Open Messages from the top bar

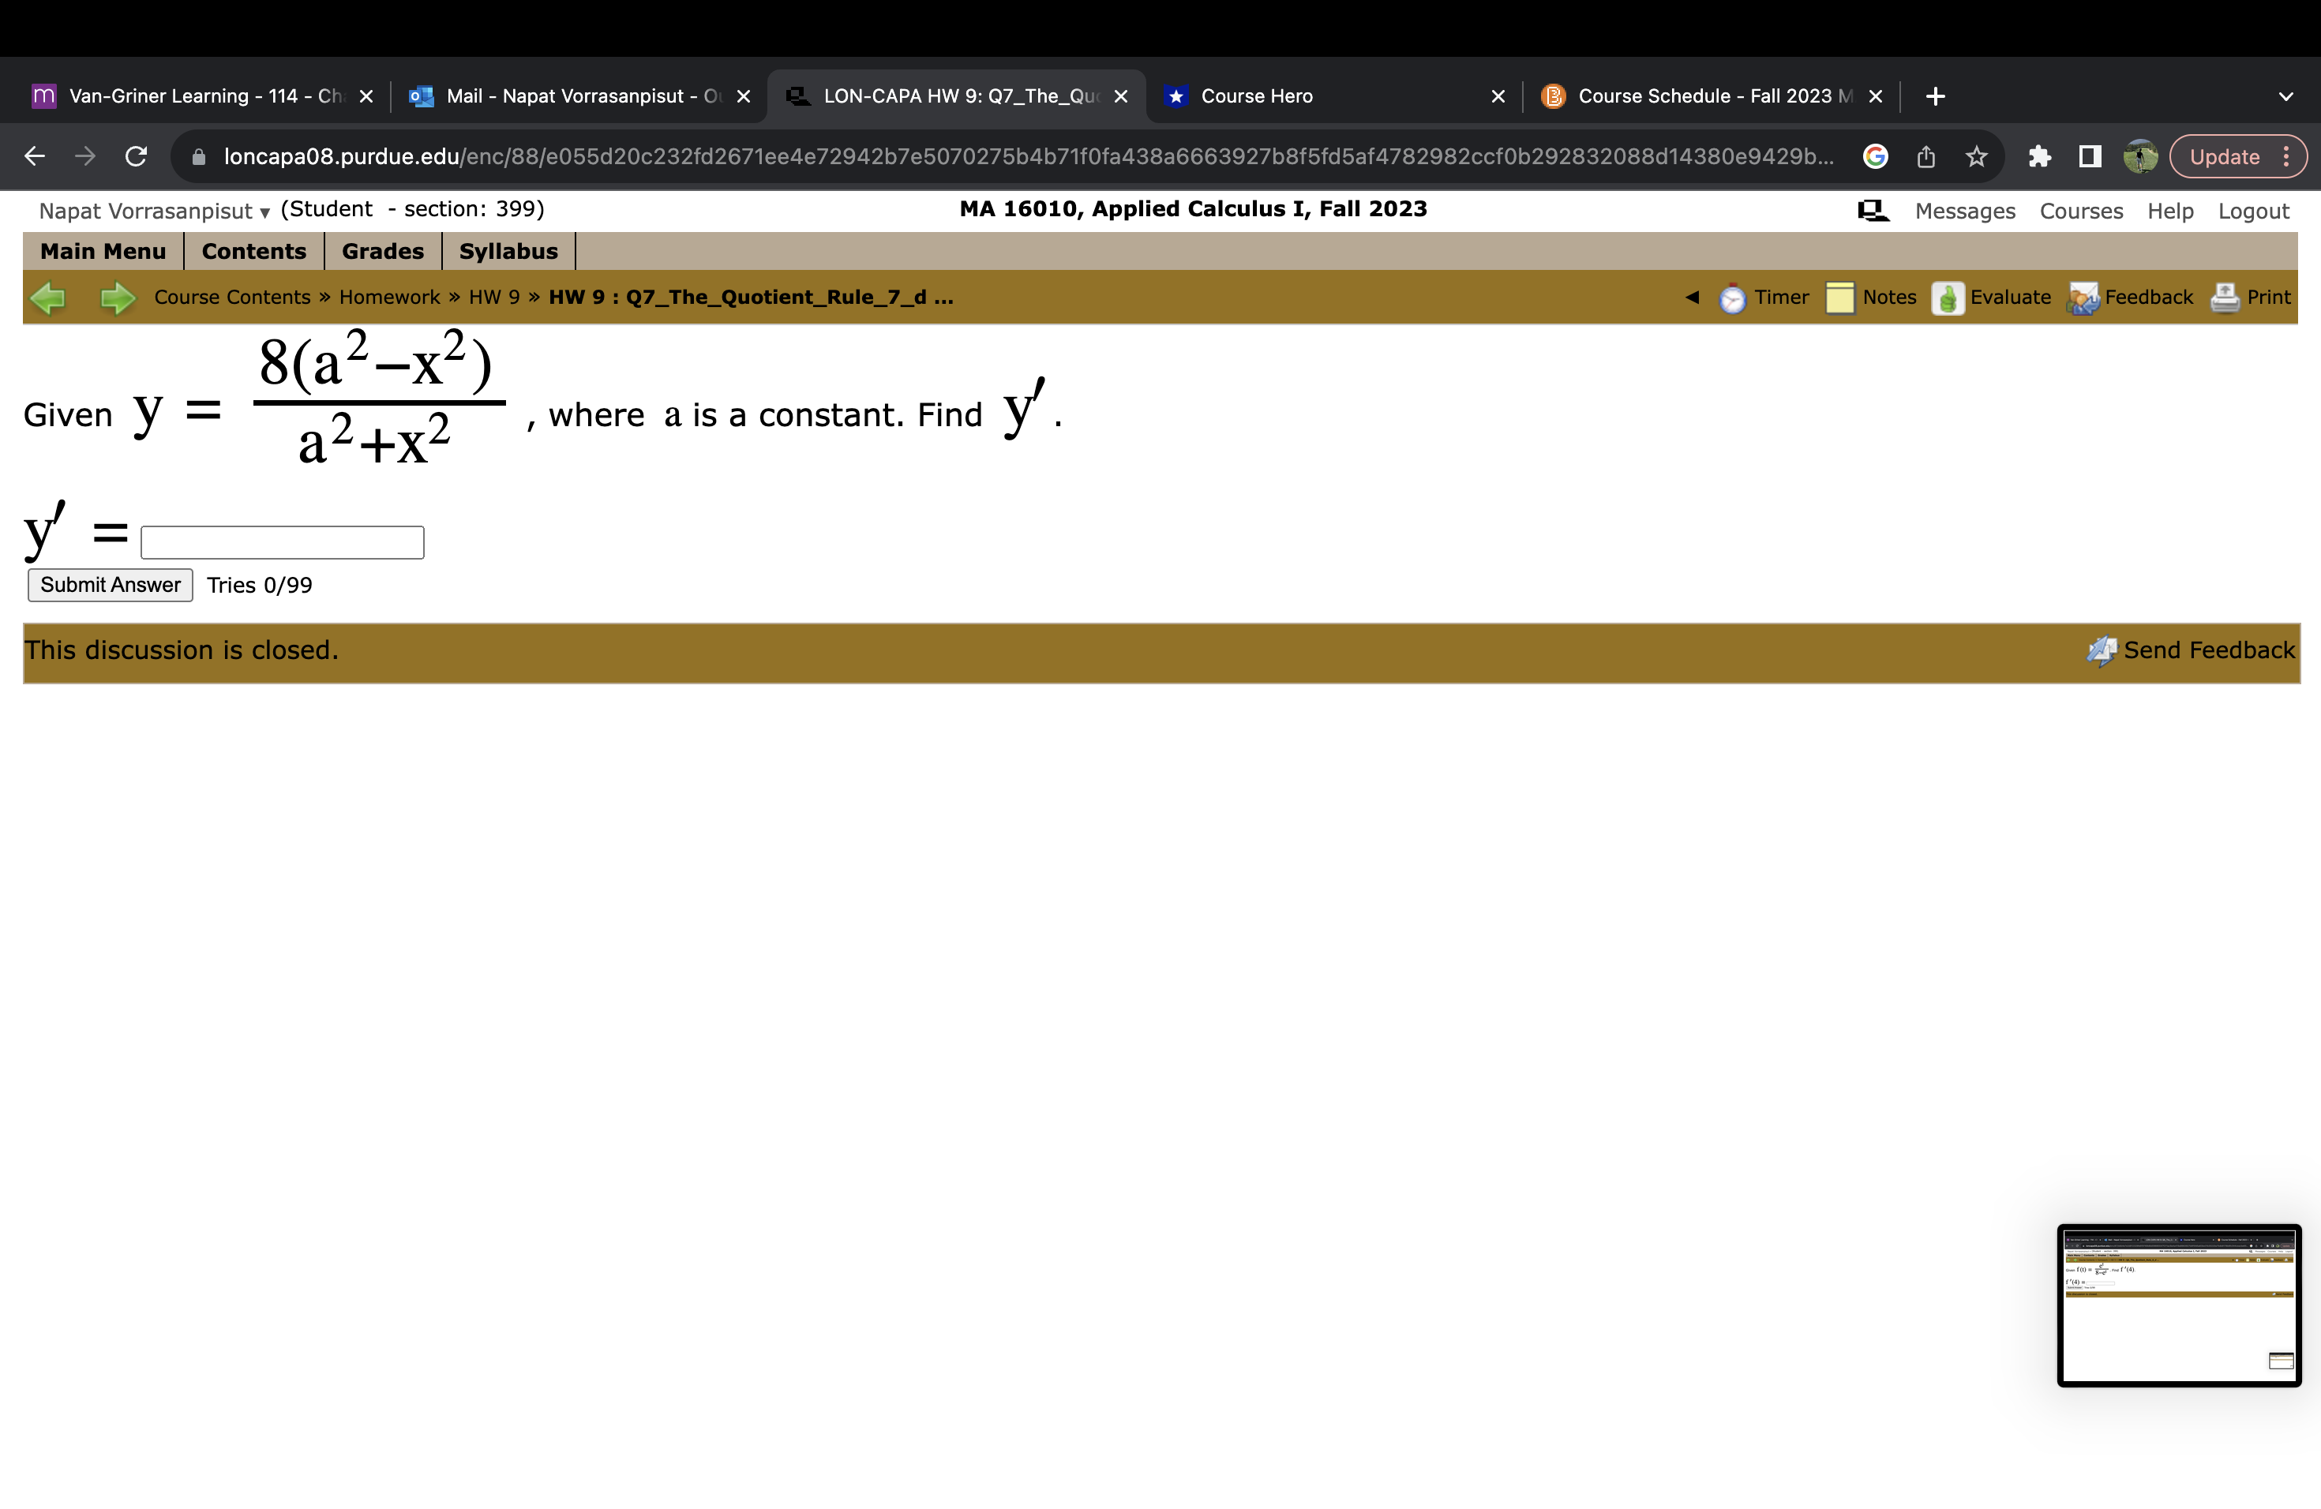click(1964, 210)
